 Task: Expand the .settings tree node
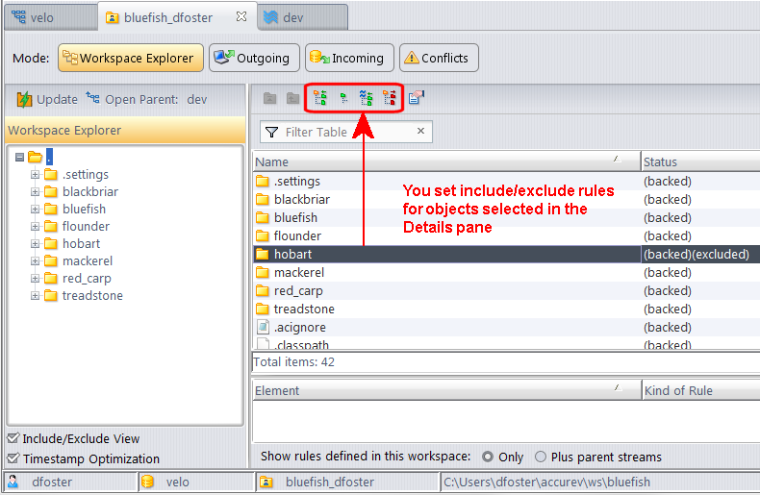pos(36,175)
